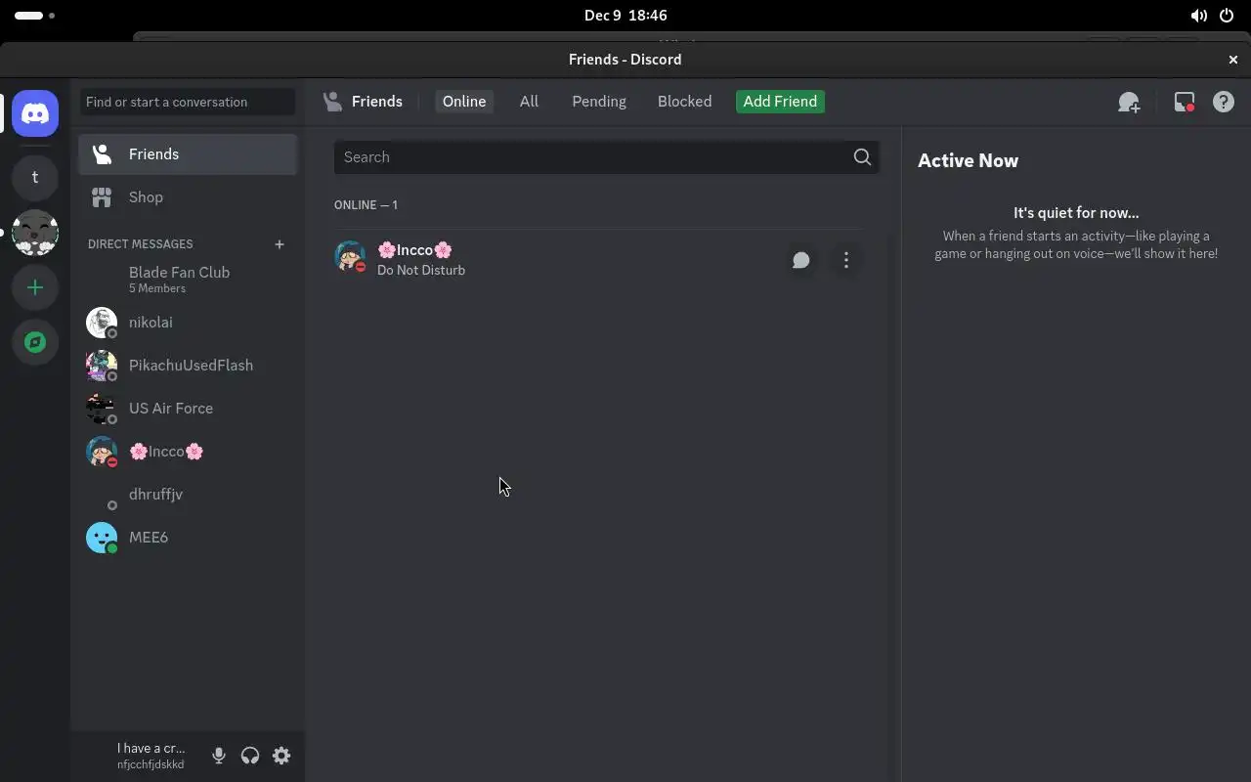Click green Add Friend button
This screenshot has height=782, width=1251.
coord(780,102)
